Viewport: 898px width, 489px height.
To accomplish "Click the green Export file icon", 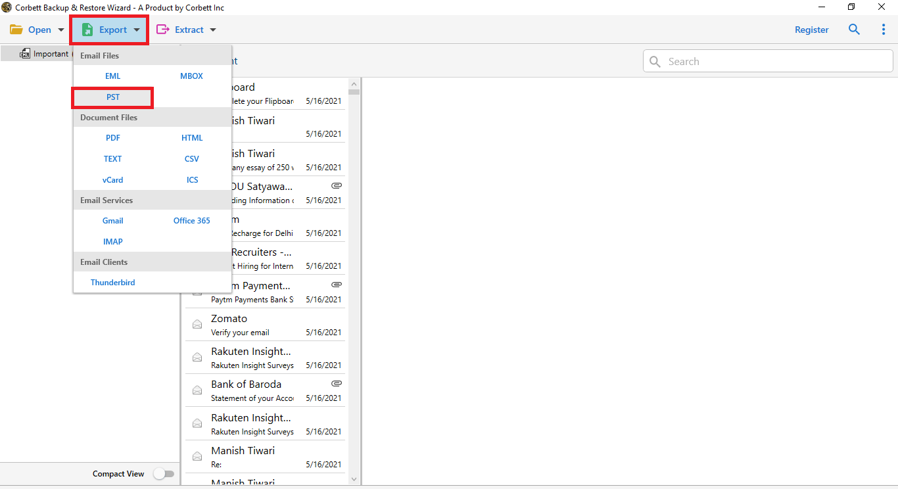I will click(87, 30).
